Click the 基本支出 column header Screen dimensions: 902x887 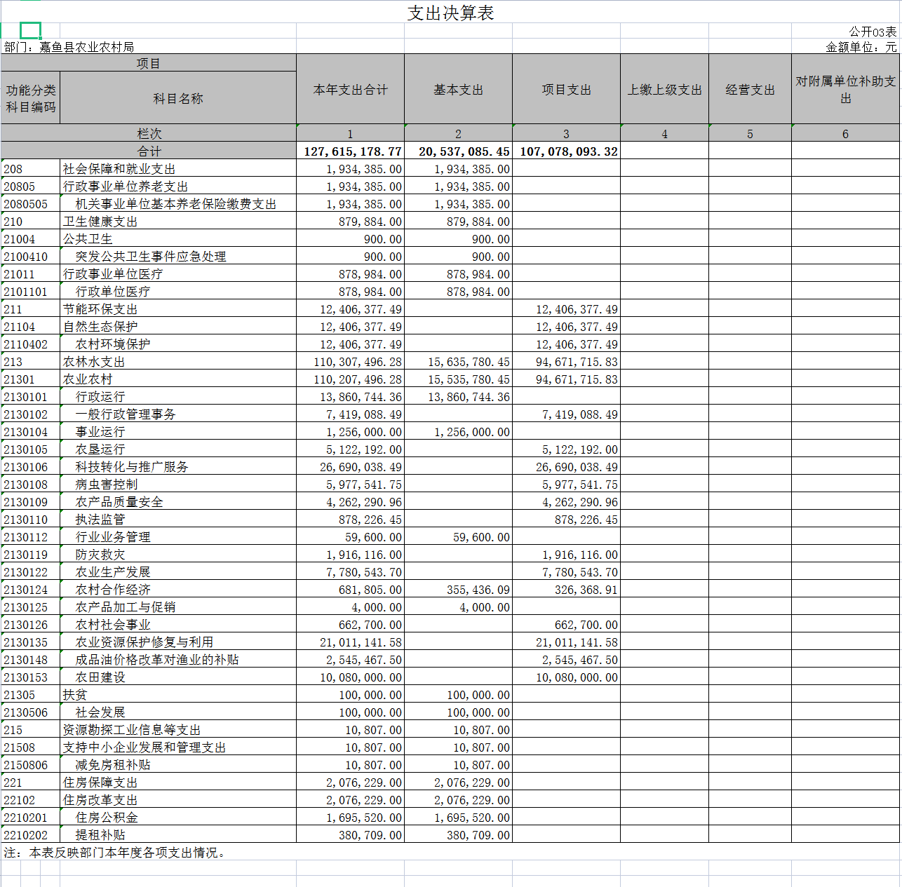(458, 90)
